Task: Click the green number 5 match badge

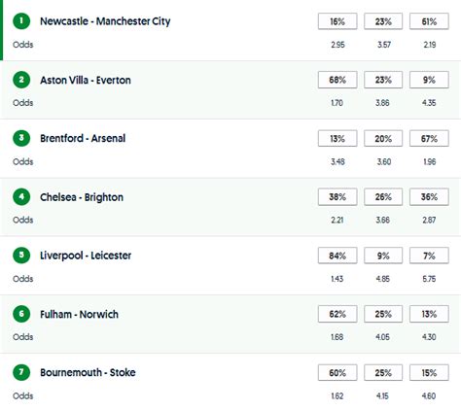Action: click(21, 256)
